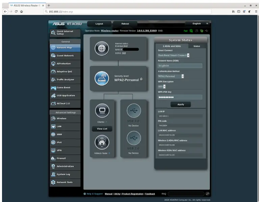Image resolution: width=259 pixels, height=202 pixels.
Task: Click the green guest network status icon
Action: (202, 31)
